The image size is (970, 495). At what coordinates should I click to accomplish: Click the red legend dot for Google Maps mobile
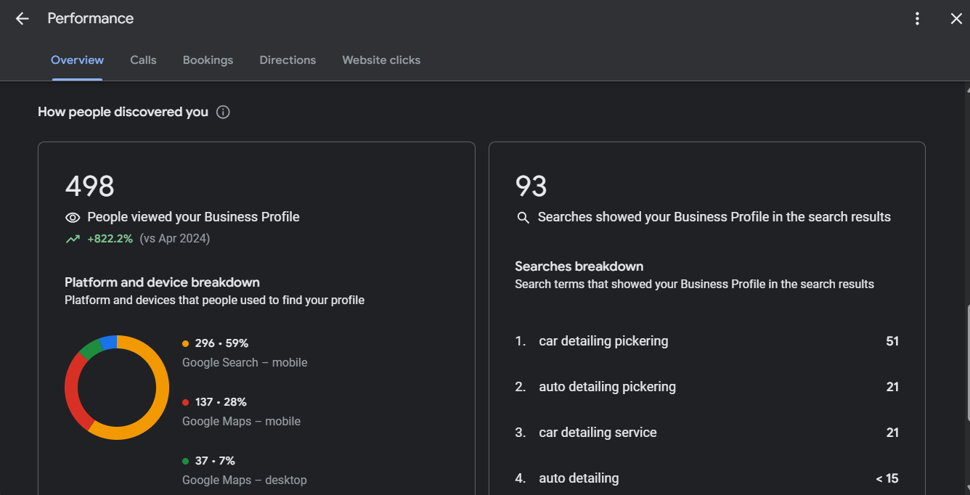[184, 401]
